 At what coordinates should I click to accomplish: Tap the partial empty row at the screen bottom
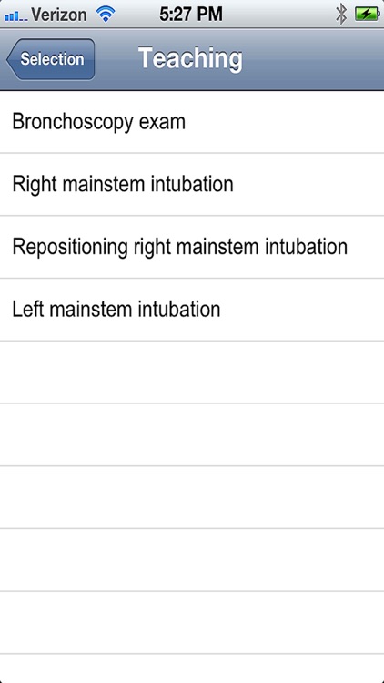pyautogui.click(x=192, y=668)
